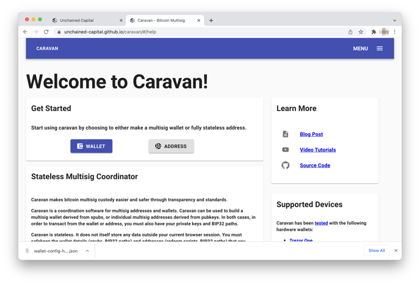Click the Stateless Multisig Coordinator heading
Image resolution: width=420 pixels, height=284 pixels.
84,177
